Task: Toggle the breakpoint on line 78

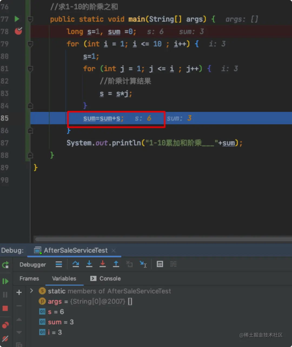Action: point(18,31)
